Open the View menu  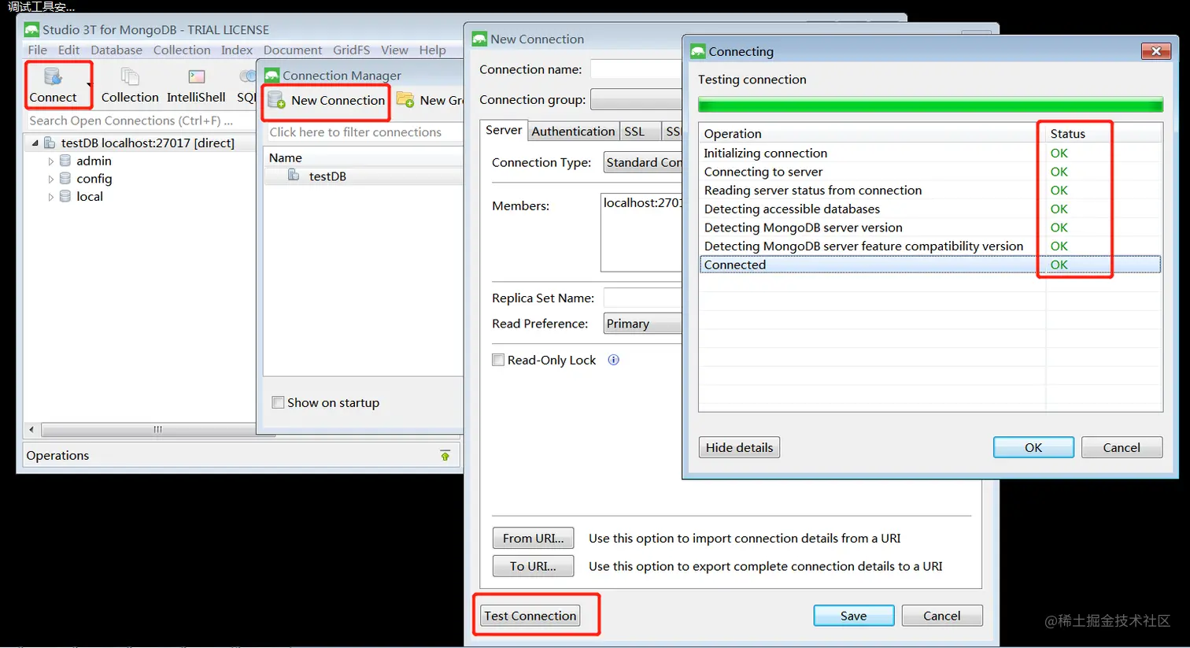(394, 50)
